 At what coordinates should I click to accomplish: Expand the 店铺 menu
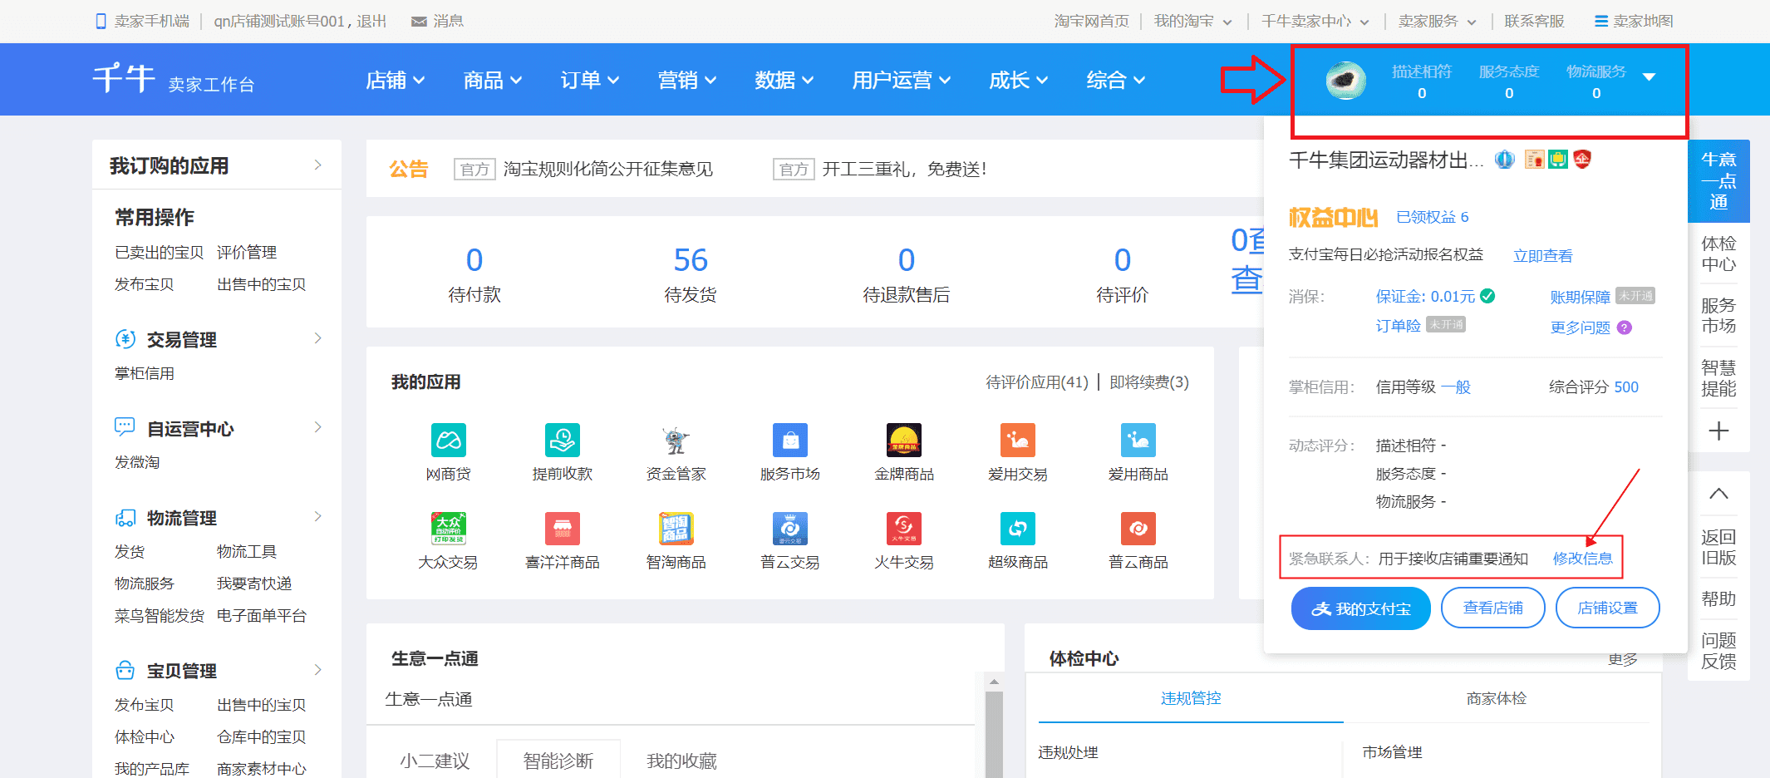pos(396,81)
